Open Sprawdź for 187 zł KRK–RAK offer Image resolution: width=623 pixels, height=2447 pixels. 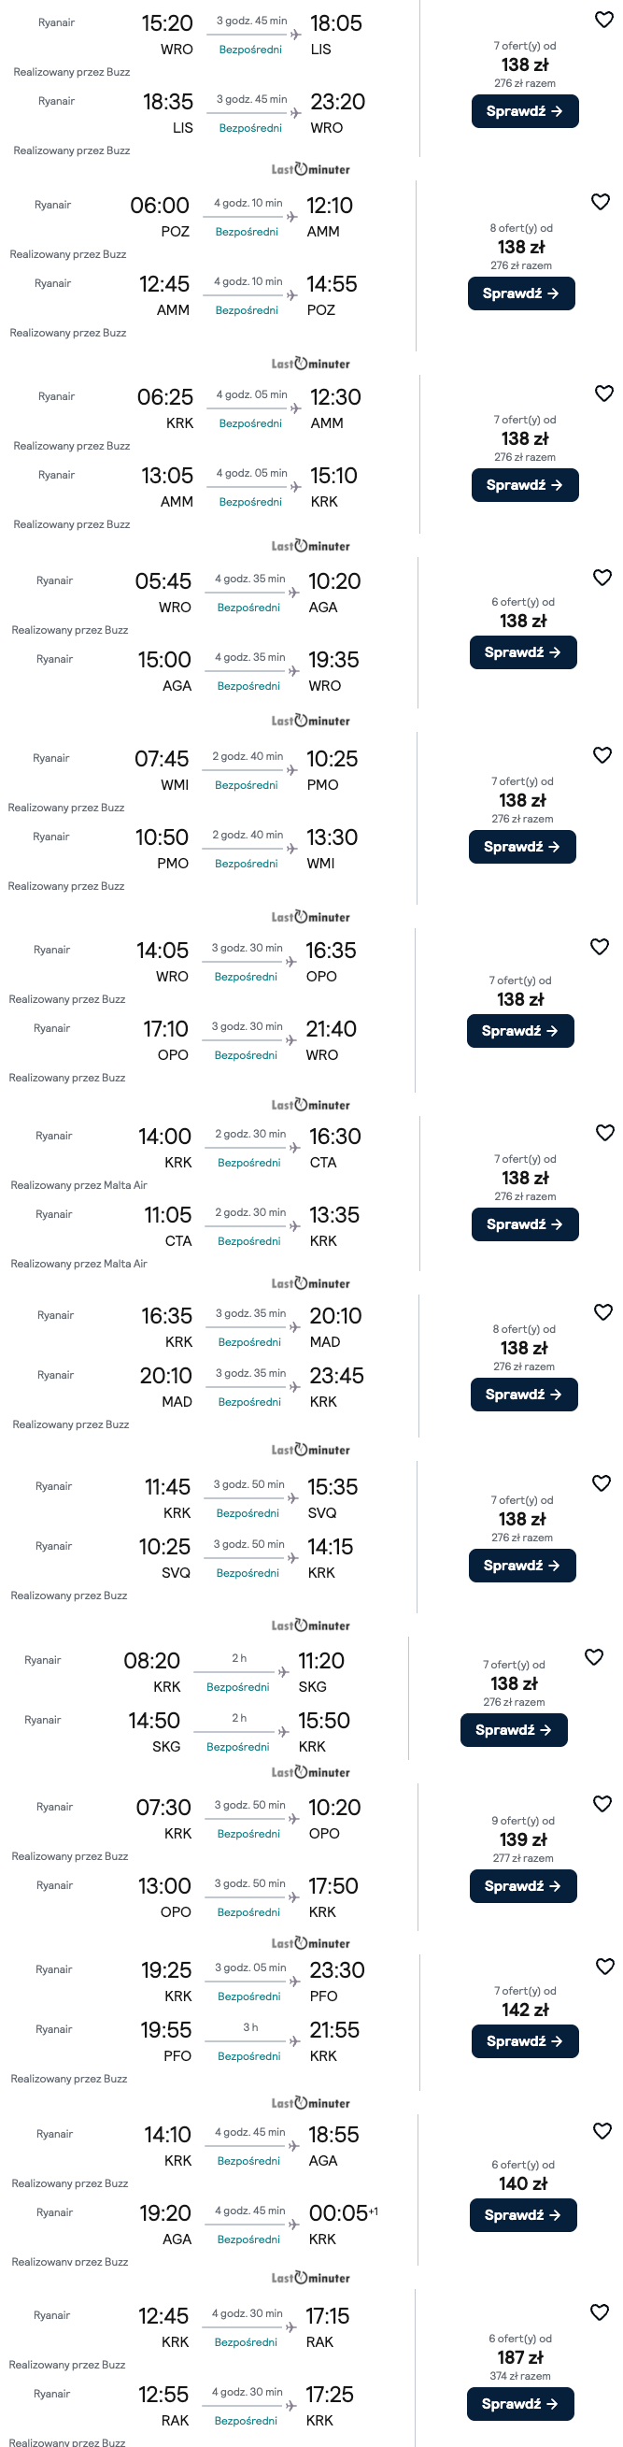tap(520, 2403)
